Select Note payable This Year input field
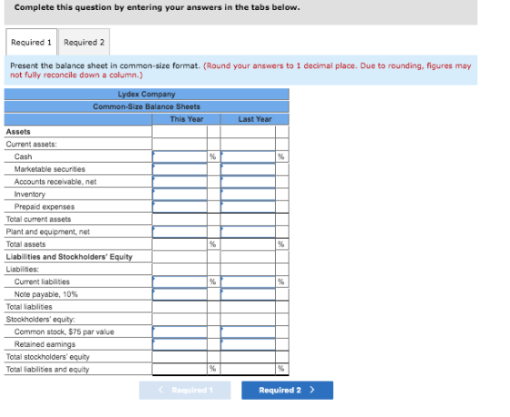This screenshot has height=417, width=510. (179, 294)
